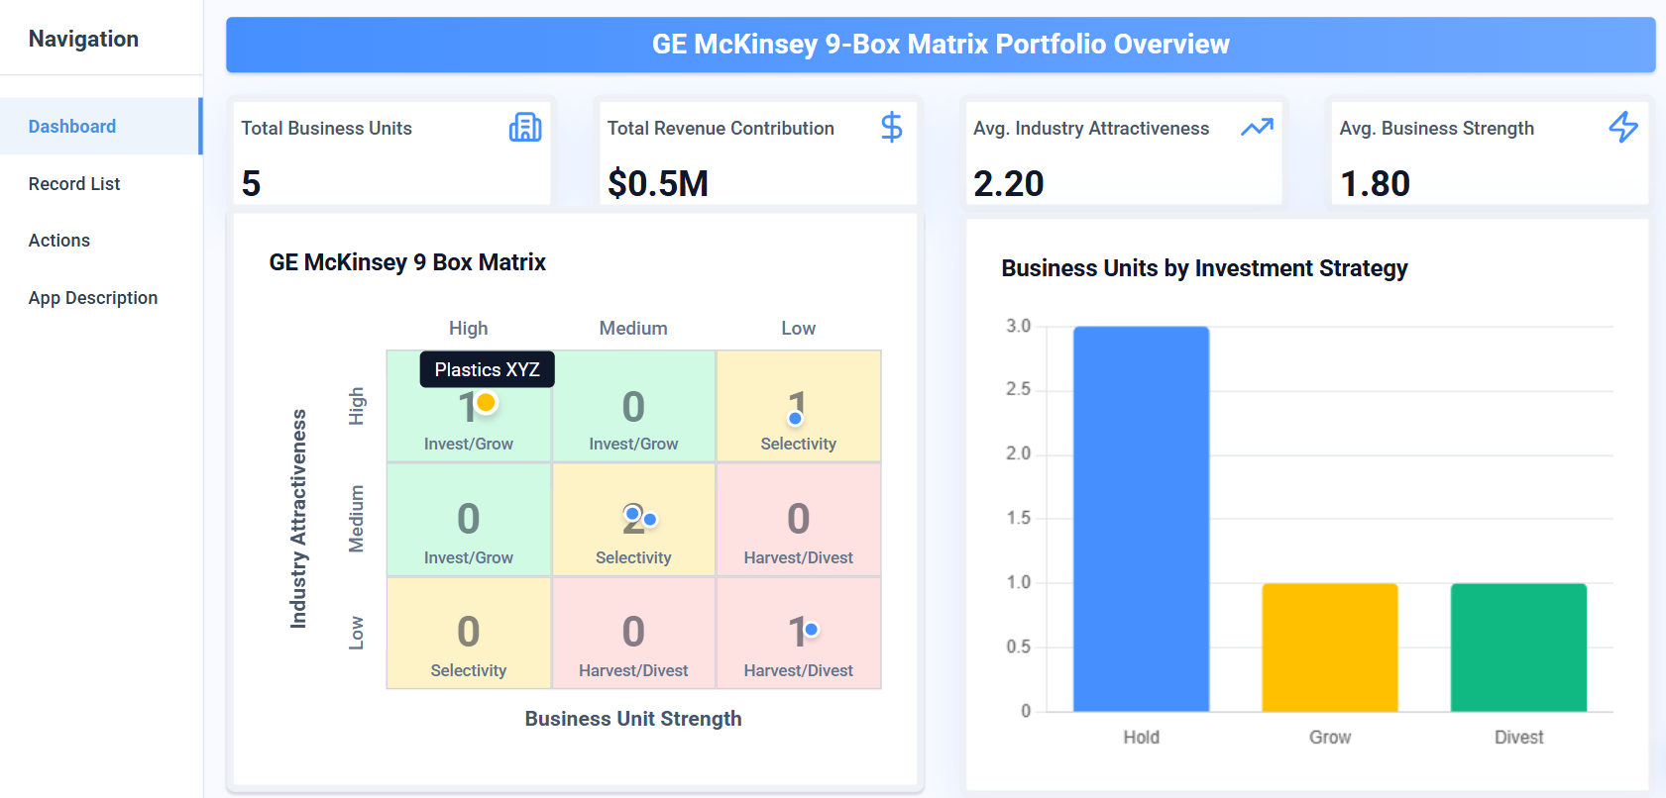Click the dollar sign icon on Revenue card

(x=892, y=127)
